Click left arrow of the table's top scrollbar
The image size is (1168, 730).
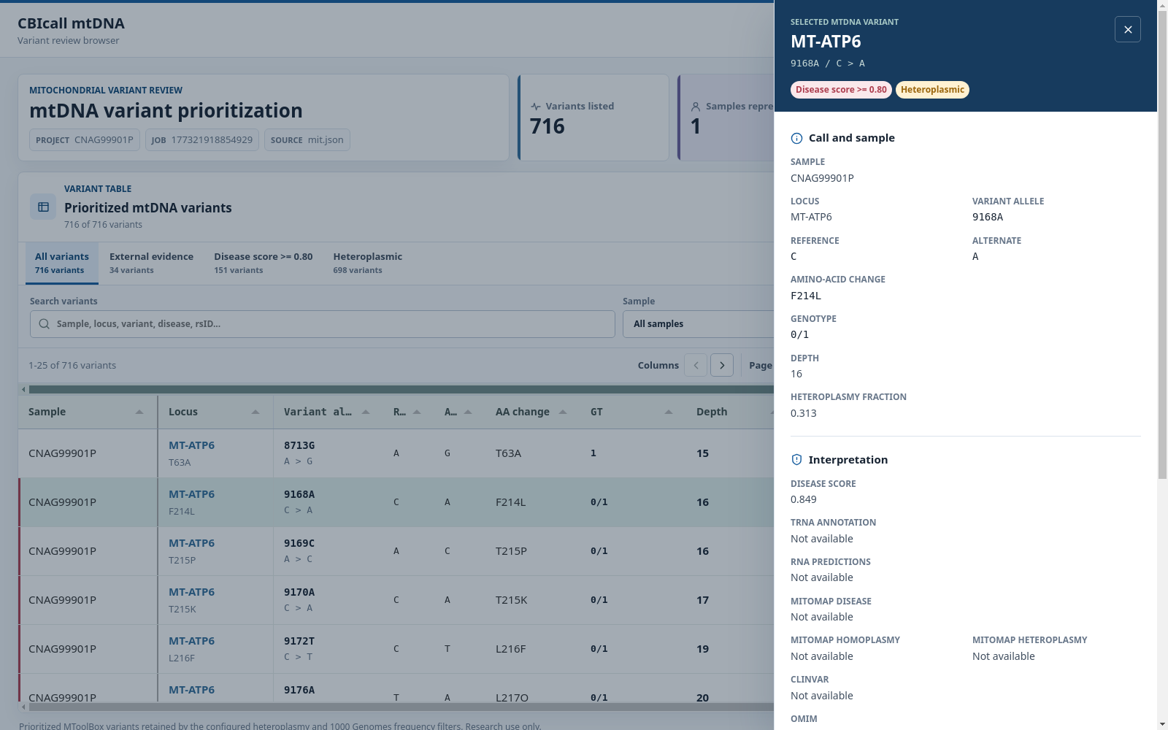tap(23, 389)
